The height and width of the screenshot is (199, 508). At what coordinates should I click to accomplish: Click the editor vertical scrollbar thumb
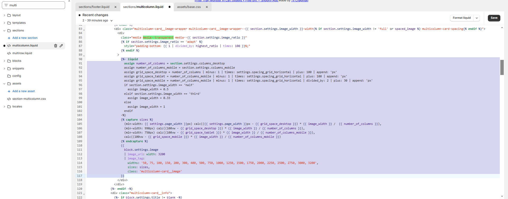502,67
